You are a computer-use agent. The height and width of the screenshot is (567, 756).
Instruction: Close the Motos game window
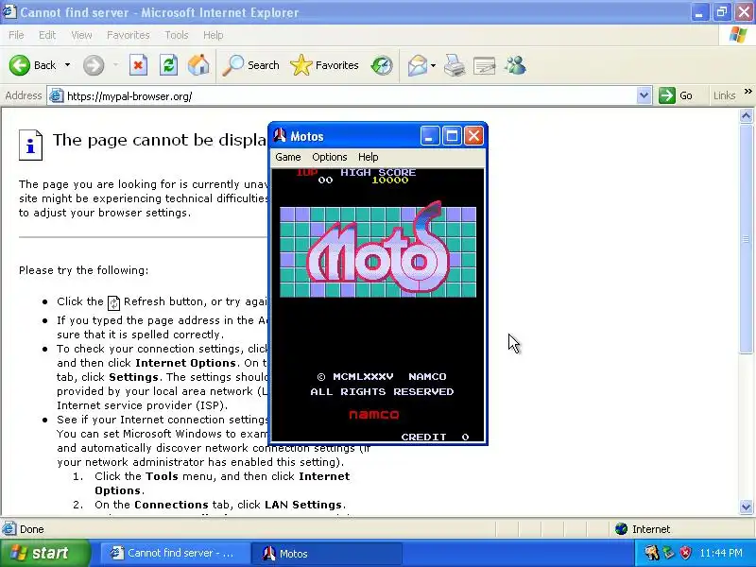click(473, 136)
